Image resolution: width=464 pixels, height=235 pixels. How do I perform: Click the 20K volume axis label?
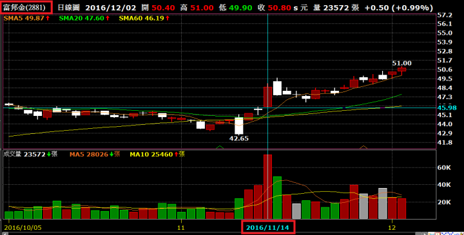pos(444,202)
